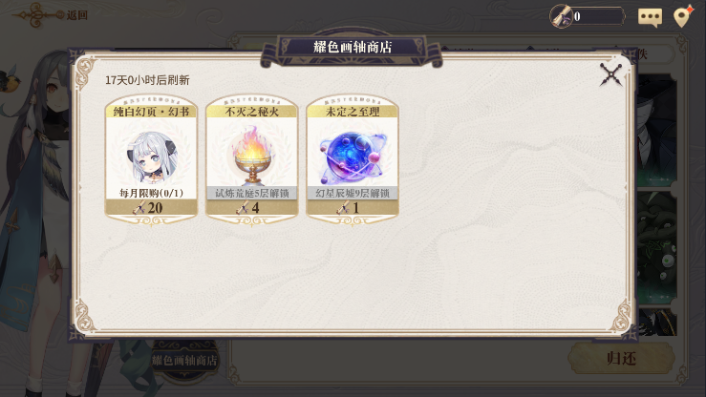This screenshot has width=706, height=397.
Task: Open the 不灭之秘火 card title
Action: coord(251,112)
